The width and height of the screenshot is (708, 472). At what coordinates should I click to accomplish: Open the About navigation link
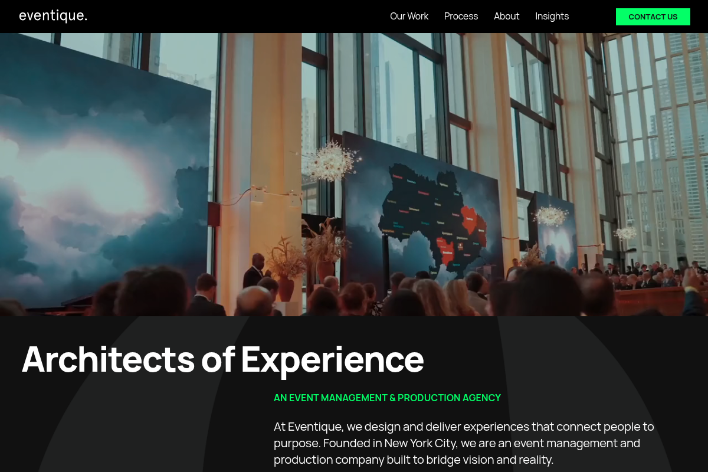[506, 17]
